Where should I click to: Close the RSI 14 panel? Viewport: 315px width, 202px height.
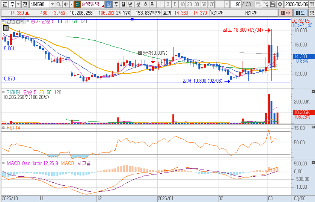point(313,127)
